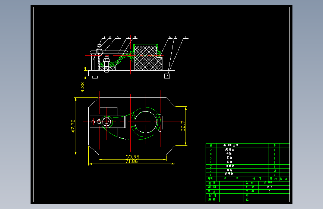
Task: Select the 71.86 overall width dimension
Action: point(132,161)
